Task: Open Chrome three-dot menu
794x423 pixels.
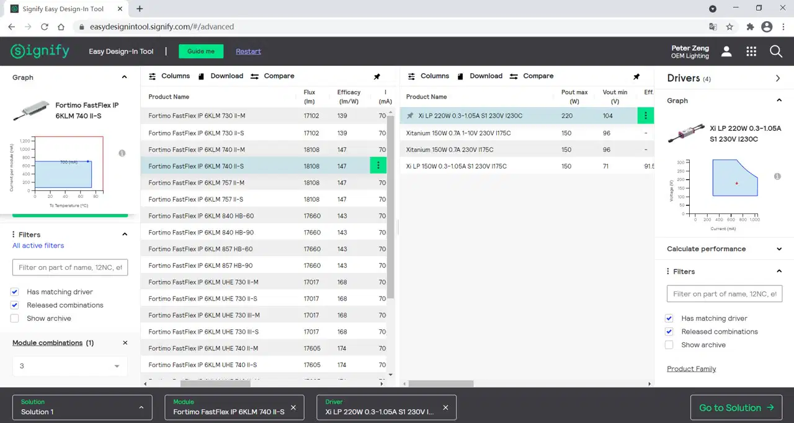Action: [x=783, y=27]
